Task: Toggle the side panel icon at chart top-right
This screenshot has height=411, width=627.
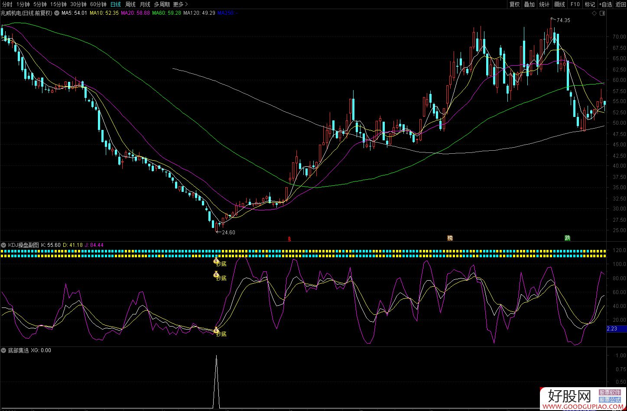Action: (x=602, y=13)
